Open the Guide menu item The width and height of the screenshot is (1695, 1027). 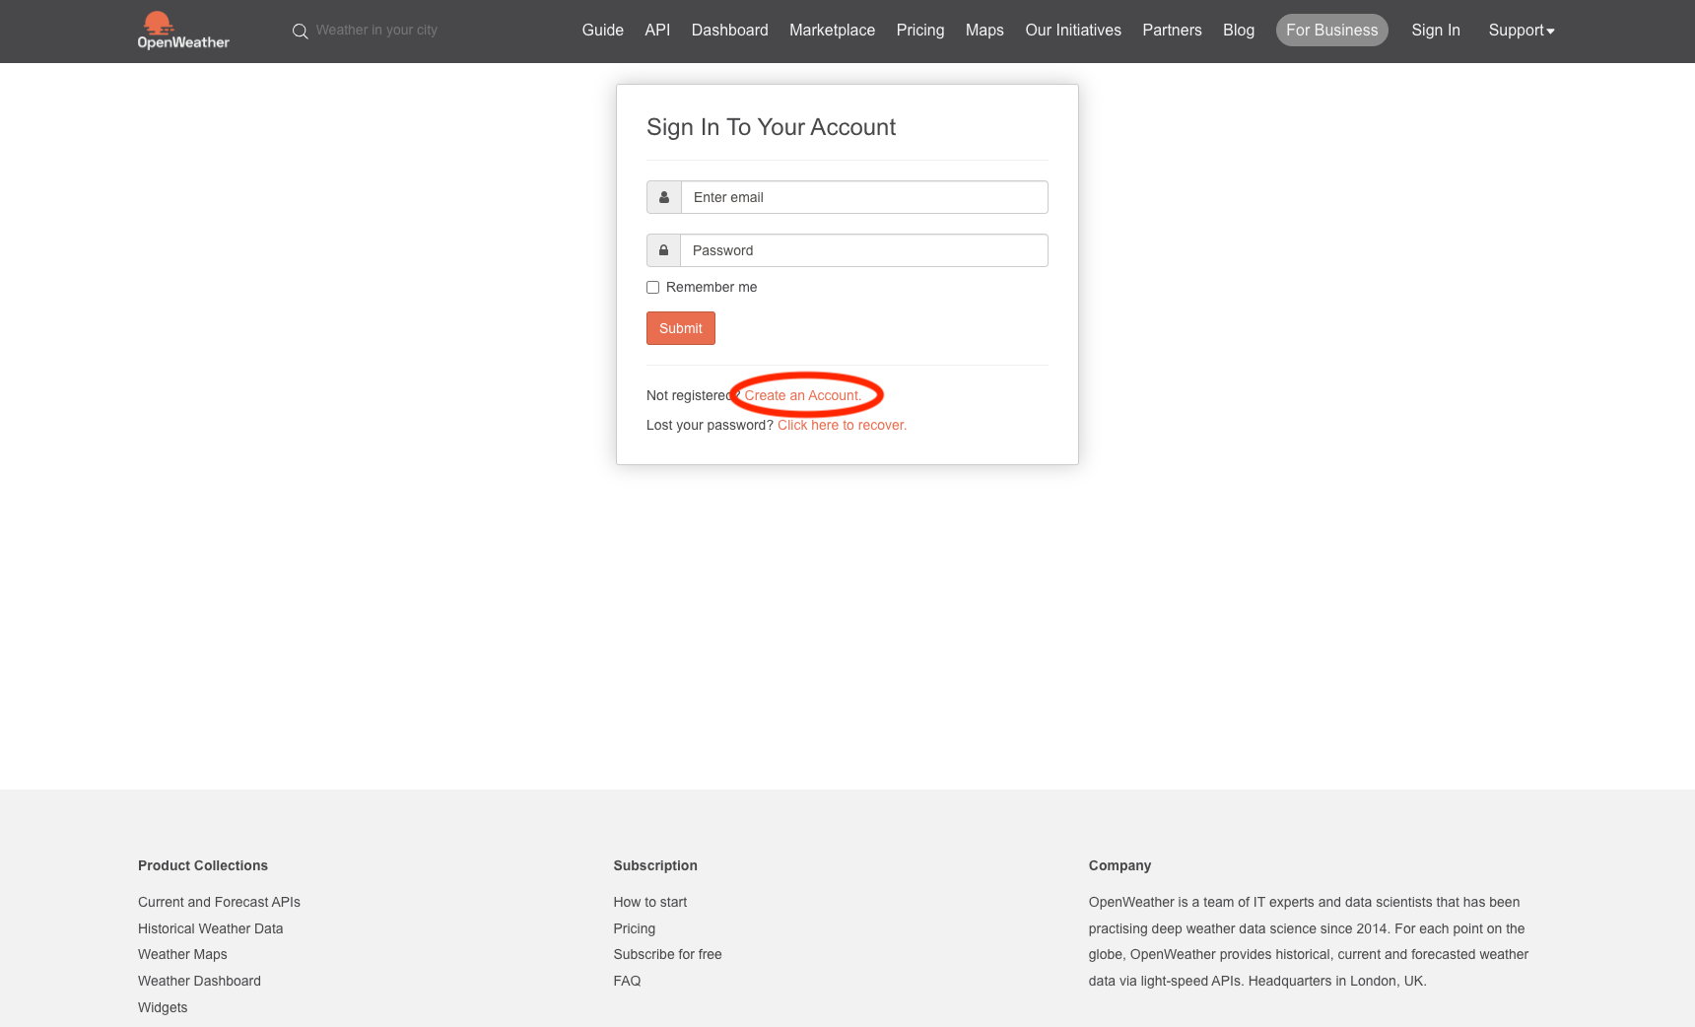click(x=602, y=31)
